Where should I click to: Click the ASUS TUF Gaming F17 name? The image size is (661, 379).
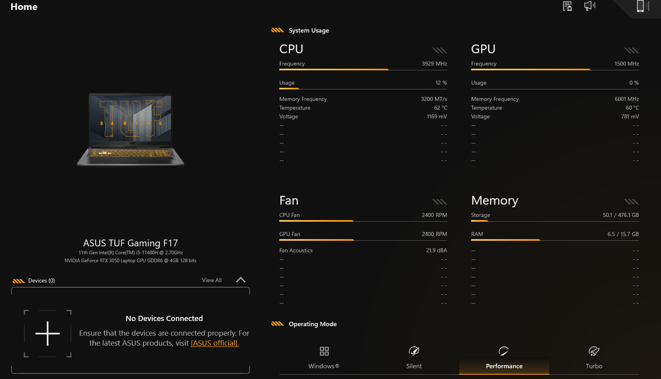(131, 243)
